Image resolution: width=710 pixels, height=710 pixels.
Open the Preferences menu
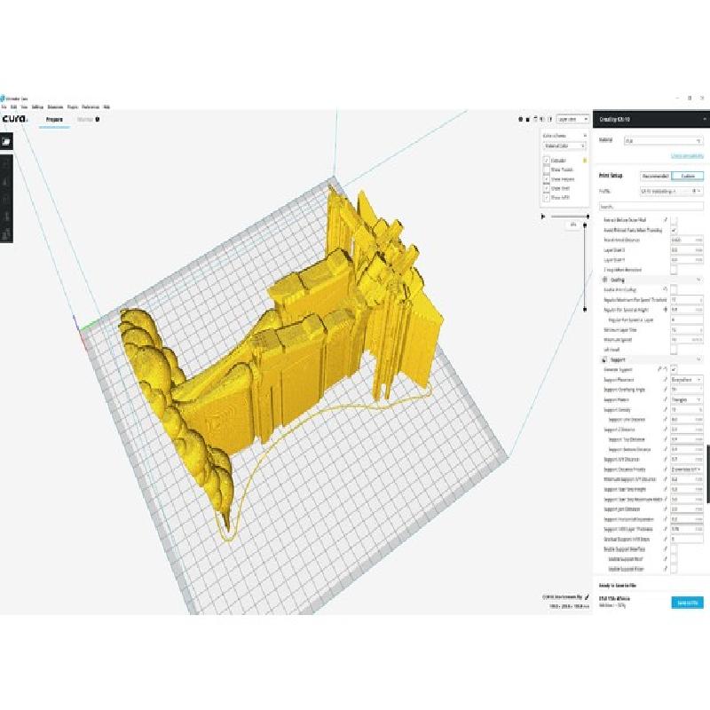tap(91, 107)
